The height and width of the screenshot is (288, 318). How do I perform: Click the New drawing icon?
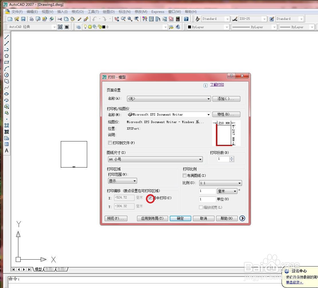(10, 19)
